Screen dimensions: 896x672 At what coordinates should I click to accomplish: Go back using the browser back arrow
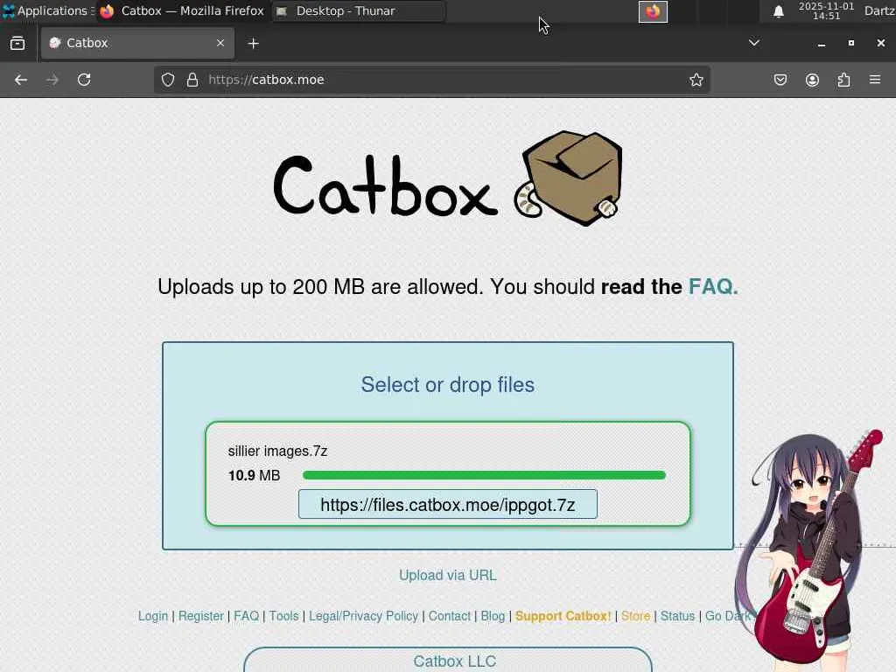pos(21,80)
